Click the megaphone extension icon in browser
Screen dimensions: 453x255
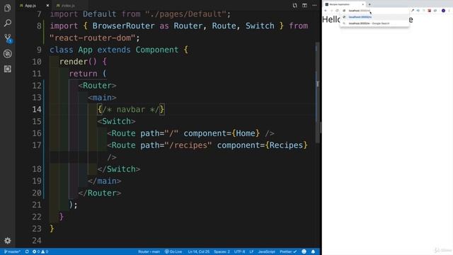(x=418, y=11)
